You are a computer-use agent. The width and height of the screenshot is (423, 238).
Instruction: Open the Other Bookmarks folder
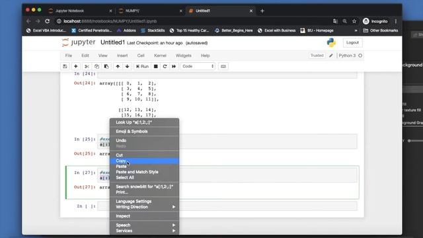pyautogui.click(x=381, y=30)
